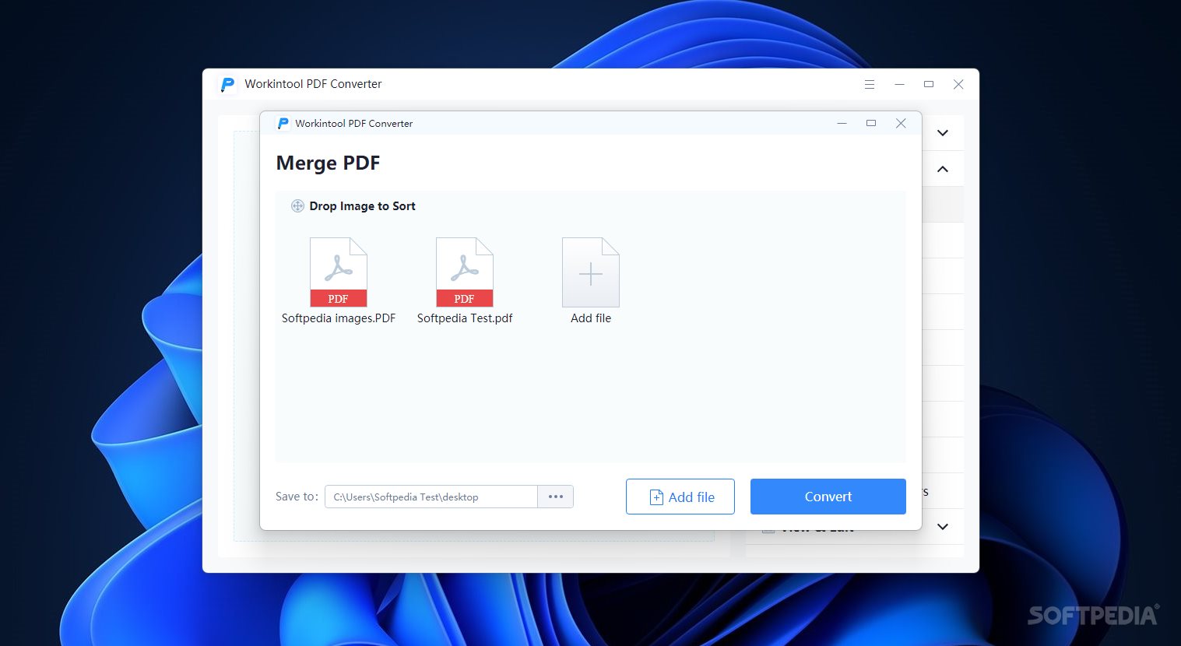Click the Workintool logo in Merge PDF dialog
1181x646 pixels.
[283, 123]
